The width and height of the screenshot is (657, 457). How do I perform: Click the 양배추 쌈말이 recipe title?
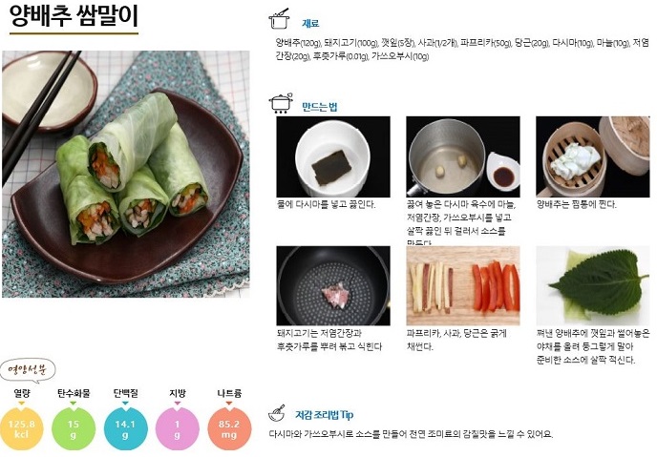pos(74,16)
